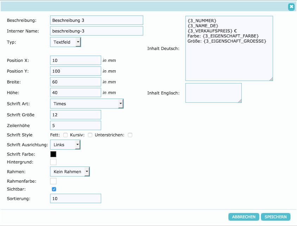The height and width of the screenshot is (226, 297).
Task: Open the Schrift Ausrichtung dropdown
Action: tap(65, 145)
